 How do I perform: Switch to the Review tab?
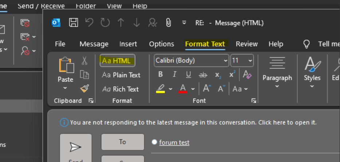[247, 44]
